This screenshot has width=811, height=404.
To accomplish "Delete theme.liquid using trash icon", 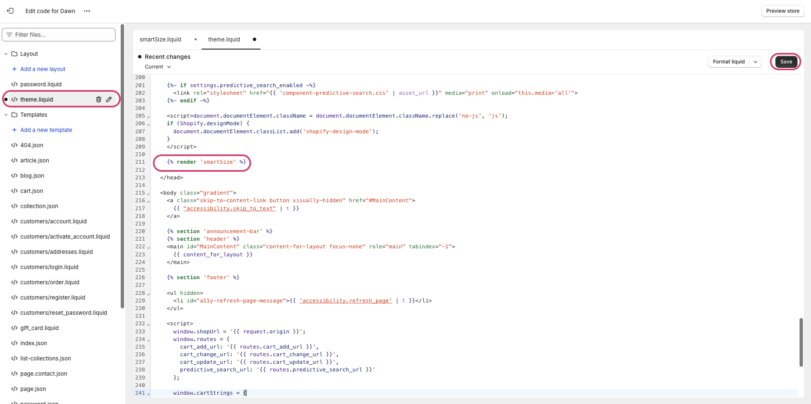I will pos(99,99).
